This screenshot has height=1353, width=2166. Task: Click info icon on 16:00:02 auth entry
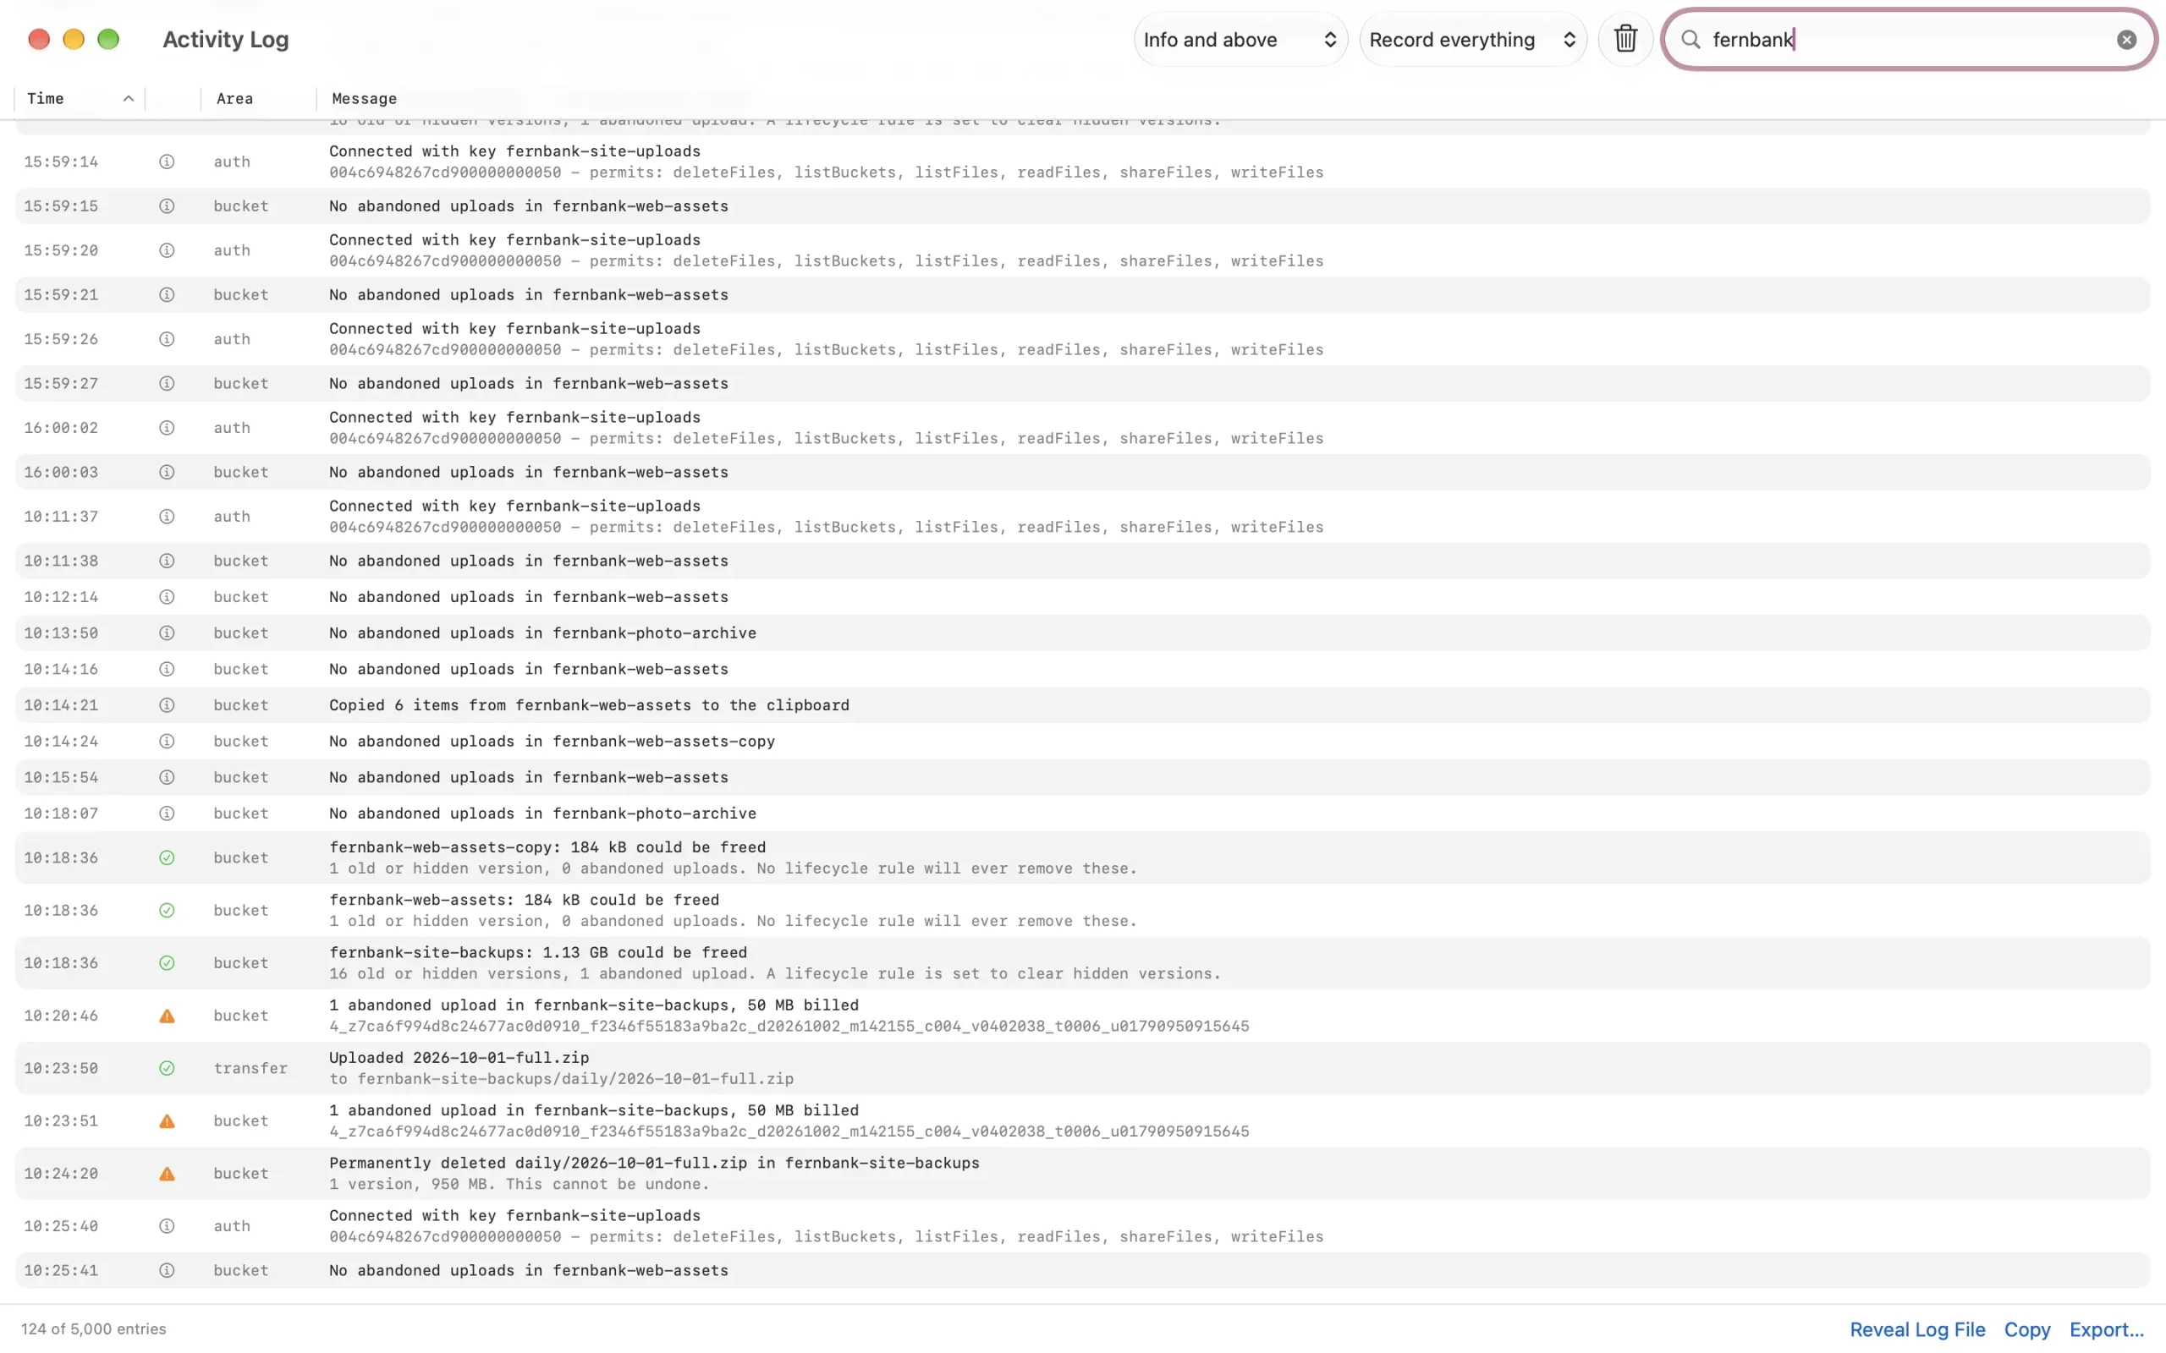(167, 428)
